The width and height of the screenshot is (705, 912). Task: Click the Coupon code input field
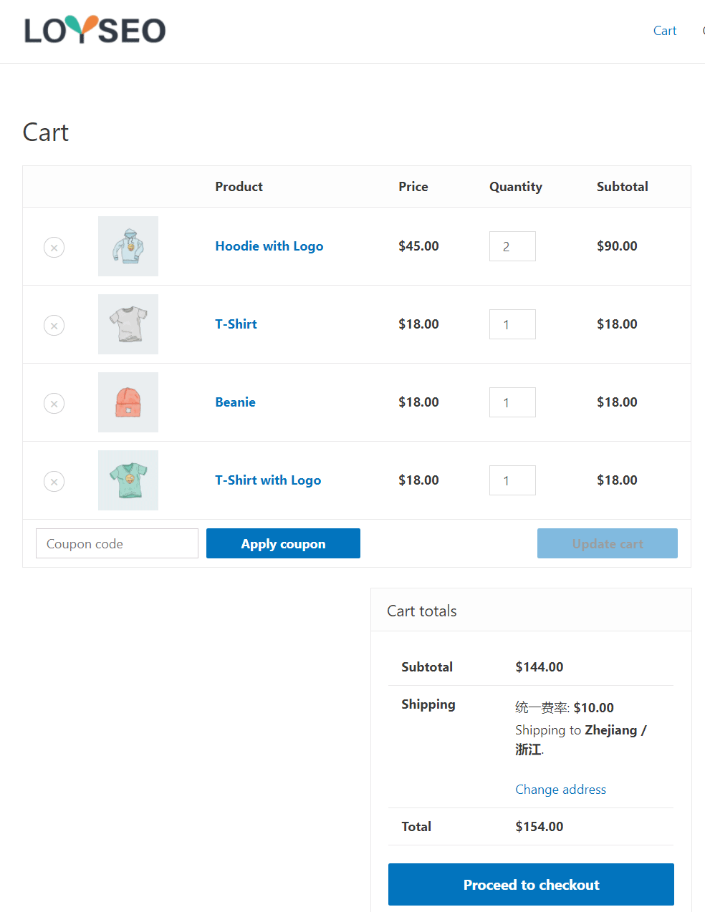(117, 543)
